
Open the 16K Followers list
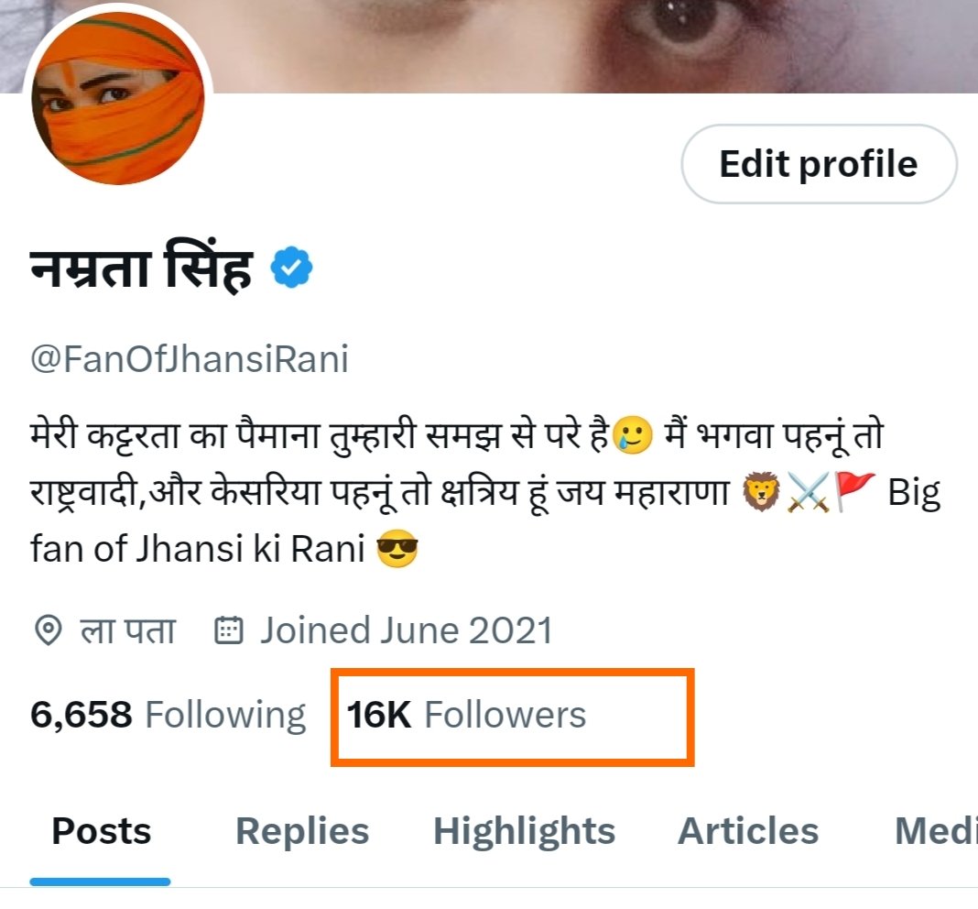tap(466, 715)
